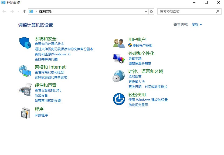Expand the address bar history dropdown
This screenshot has width=224, height=155.
(x=146, y=11)
